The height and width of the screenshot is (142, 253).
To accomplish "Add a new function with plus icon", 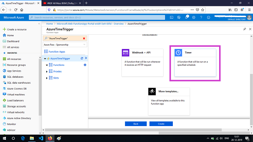I will point(85,65).
